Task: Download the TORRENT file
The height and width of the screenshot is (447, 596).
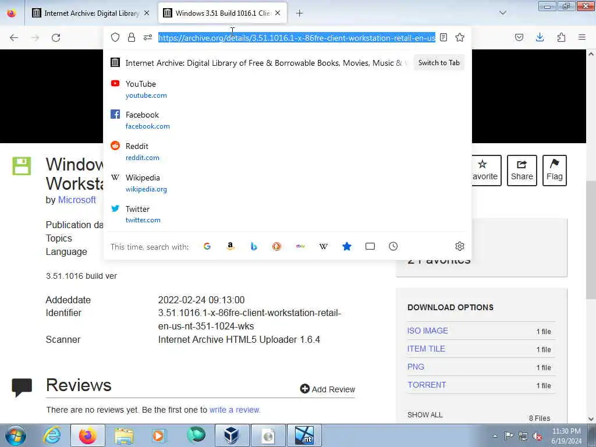Action: click(x=427, y=385)
